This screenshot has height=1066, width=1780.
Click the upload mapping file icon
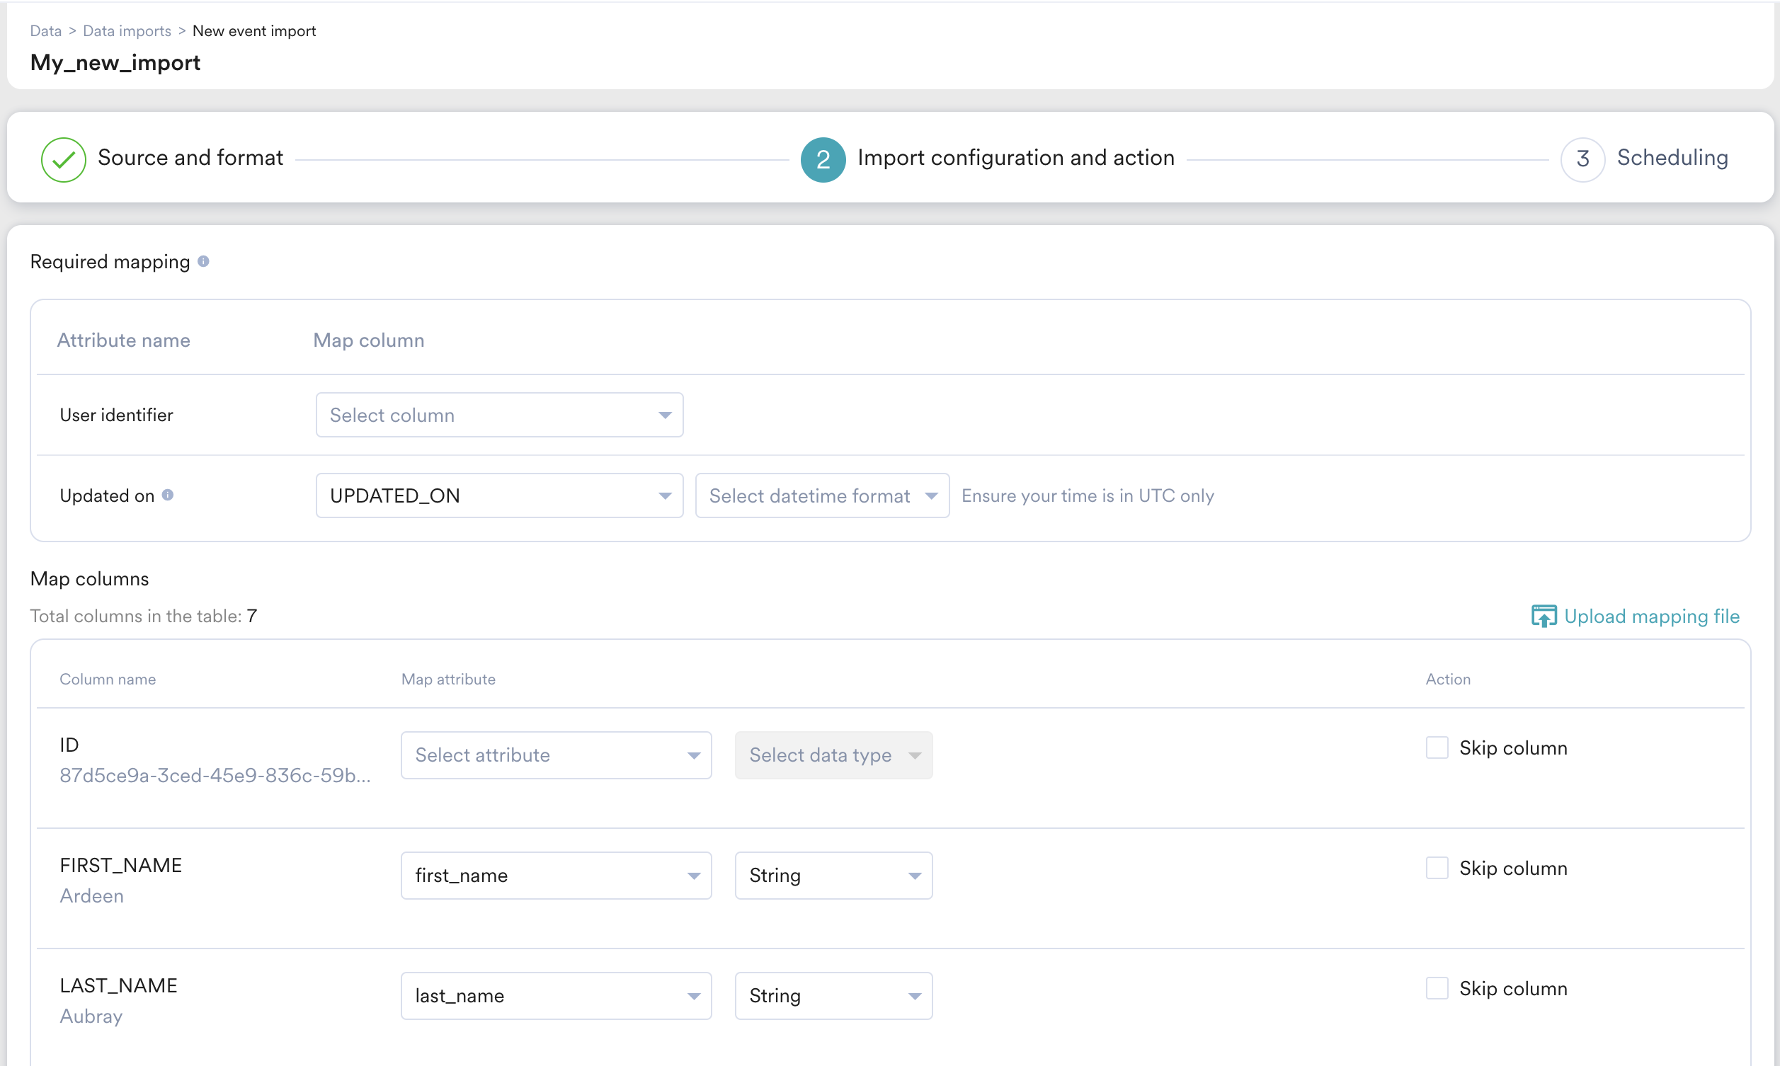click(x=1543, y=617)
